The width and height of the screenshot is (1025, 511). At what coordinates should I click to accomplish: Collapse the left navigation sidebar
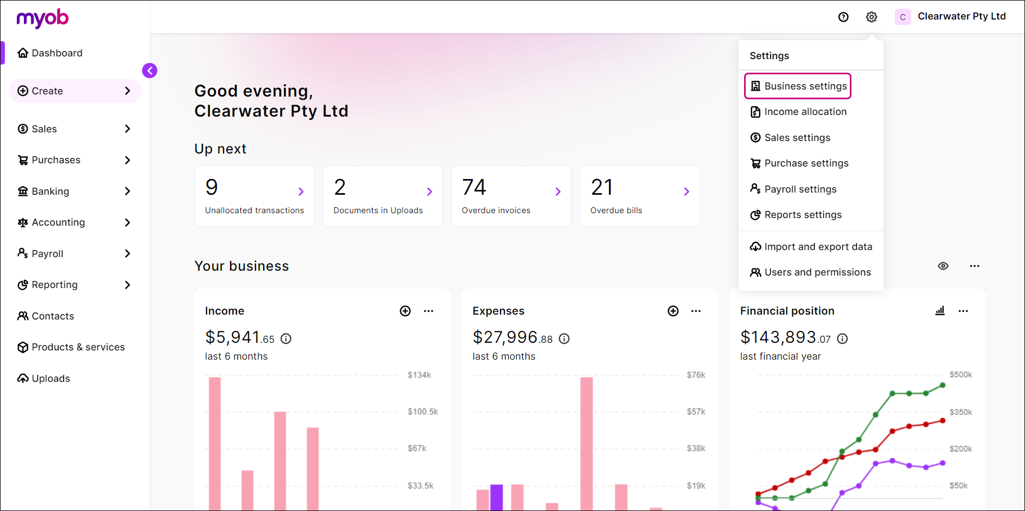click(150, 71)
